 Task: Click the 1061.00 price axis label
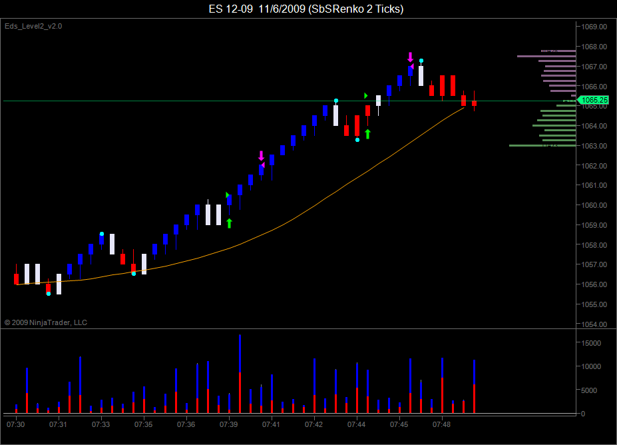(x=594, y=185)
